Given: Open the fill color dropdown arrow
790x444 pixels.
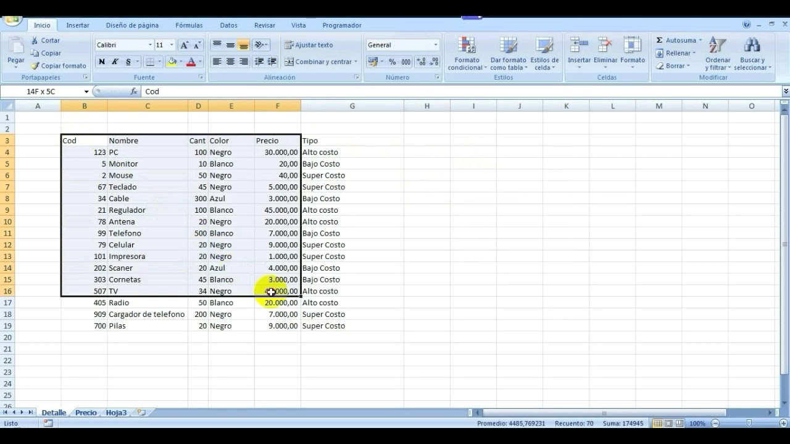Looking at the screenshot, I should point(181,62).
